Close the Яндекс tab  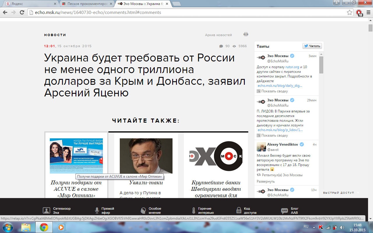tap(55, 4)
